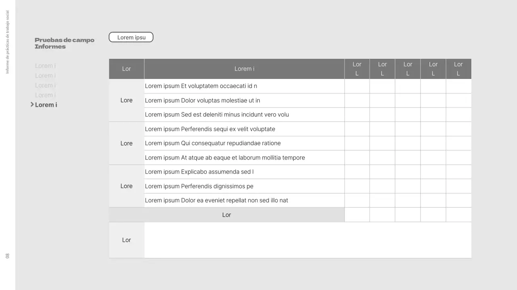The height and width of the screenshot is (290, 517).
Task: Click the row 'Lorem ipsum Dolor voluptas molestiae ut in'
Action: coord(202,101)
